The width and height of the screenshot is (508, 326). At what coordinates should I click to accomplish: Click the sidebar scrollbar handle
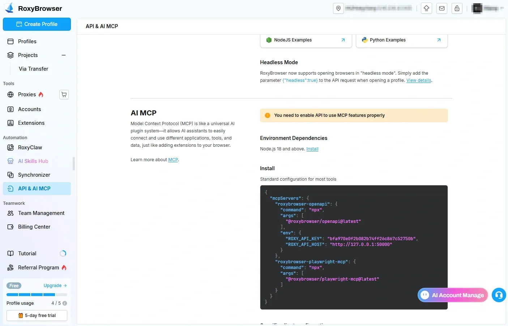(74, 163)
